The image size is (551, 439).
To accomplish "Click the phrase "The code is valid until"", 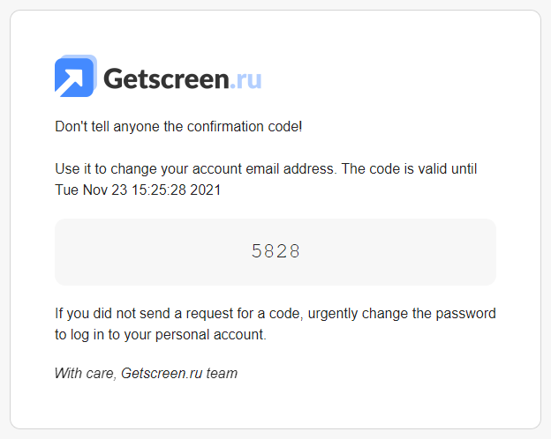I will click(409, 169).
